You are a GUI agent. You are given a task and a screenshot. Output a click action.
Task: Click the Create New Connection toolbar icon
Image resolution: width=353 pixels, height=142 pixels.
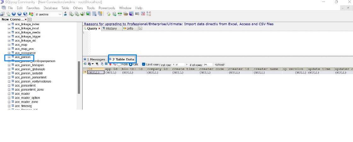[2, 14]
